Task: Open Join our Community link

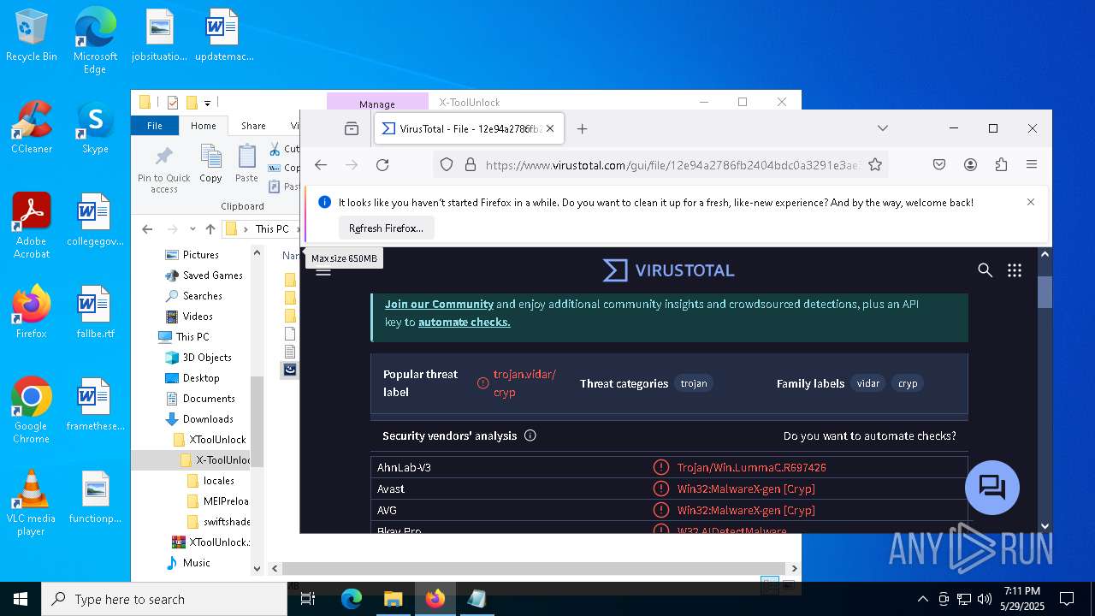Action: click(x=439, y=304)
